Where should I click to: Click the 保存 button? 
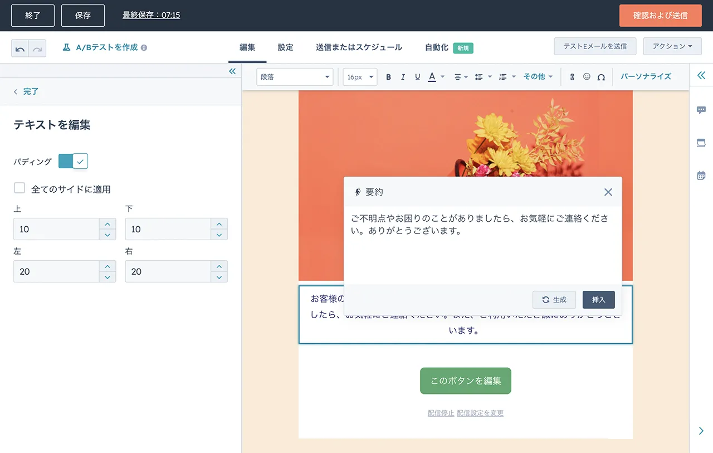83,16
